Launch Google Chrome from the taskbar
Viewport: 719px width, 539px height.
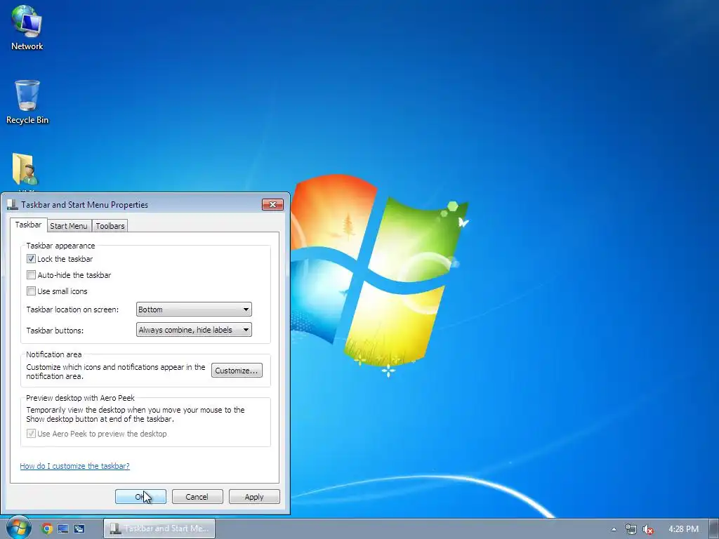(x=47, y=528)
